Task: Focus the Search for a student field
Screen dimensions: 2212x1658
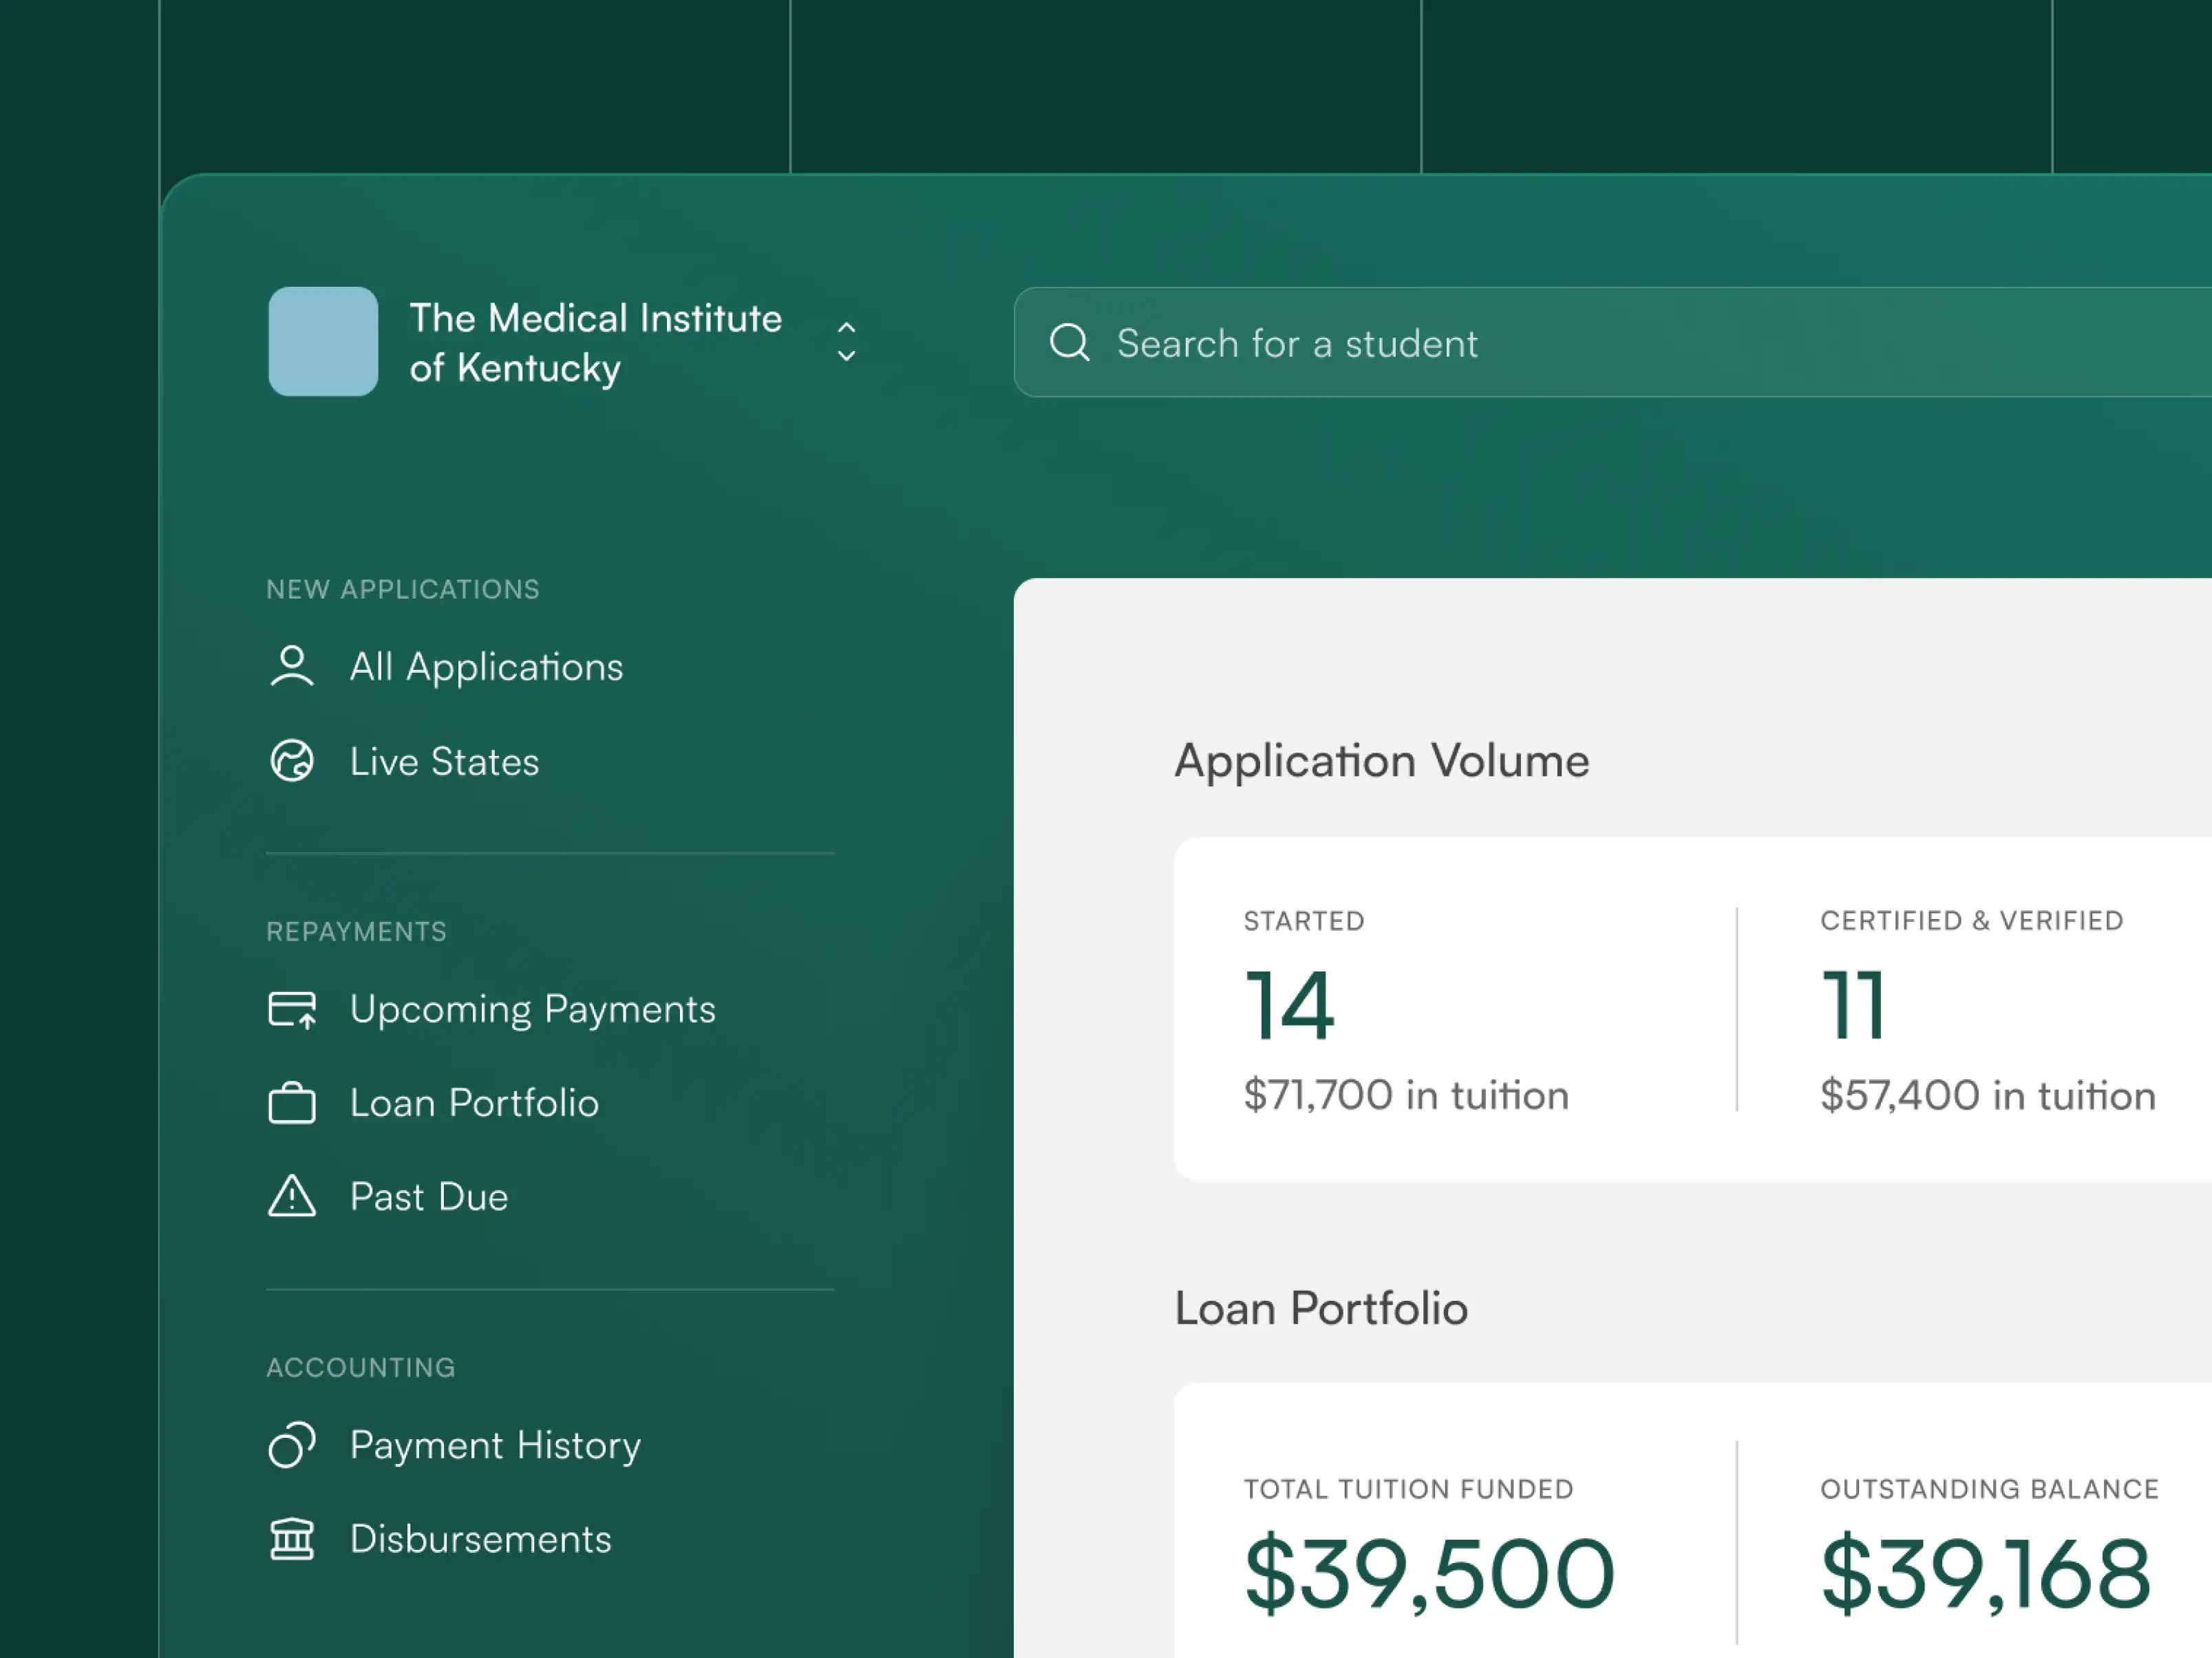Action: tap(1612, 343)
